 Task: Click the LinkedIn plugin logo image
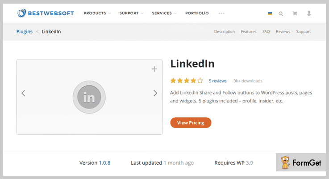click(89, 97)
